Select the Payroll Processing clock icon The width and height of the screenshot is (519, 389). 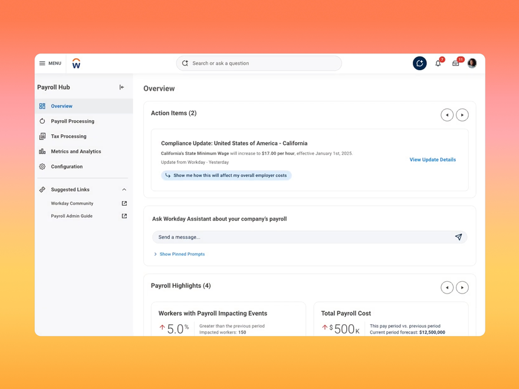click(42, 121)
